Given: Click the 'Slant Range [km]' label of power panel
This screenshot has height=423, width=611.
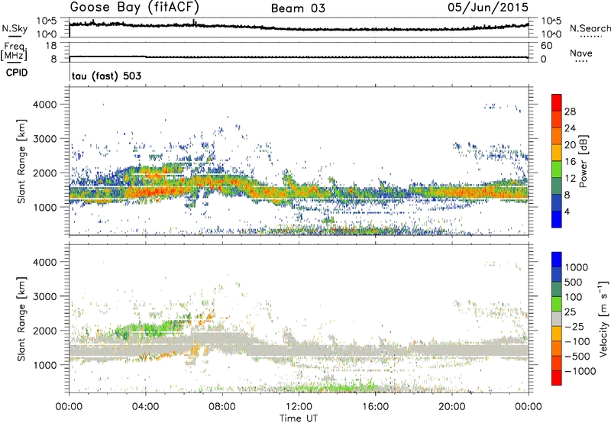Looking at the screenshot, I should pos(21,161).
